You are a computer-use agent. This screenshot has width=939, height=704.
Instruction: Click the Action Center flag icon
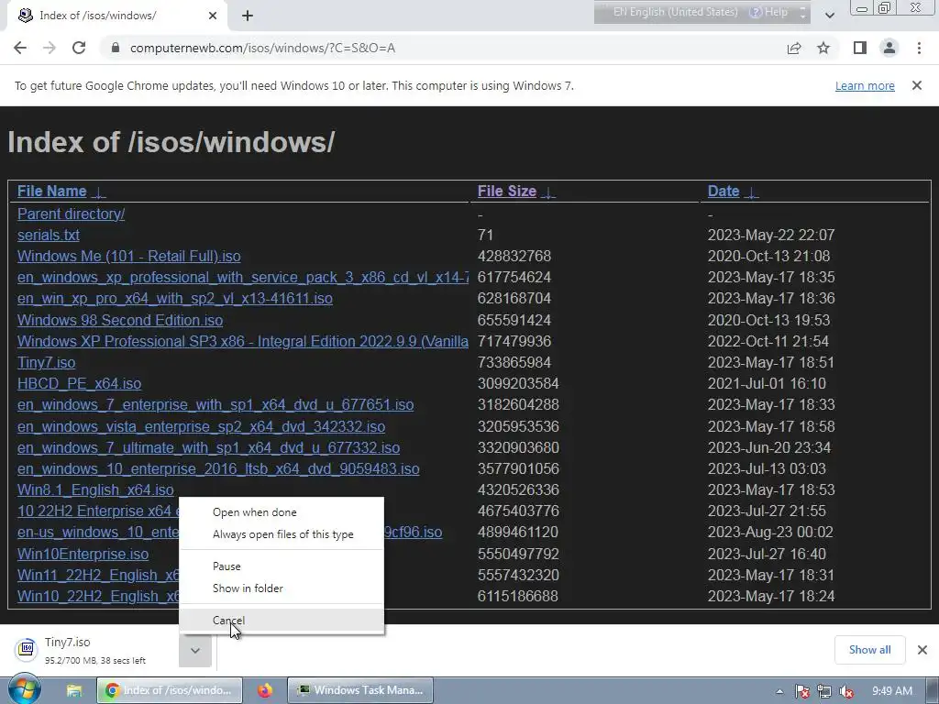(x=801, y=691)
